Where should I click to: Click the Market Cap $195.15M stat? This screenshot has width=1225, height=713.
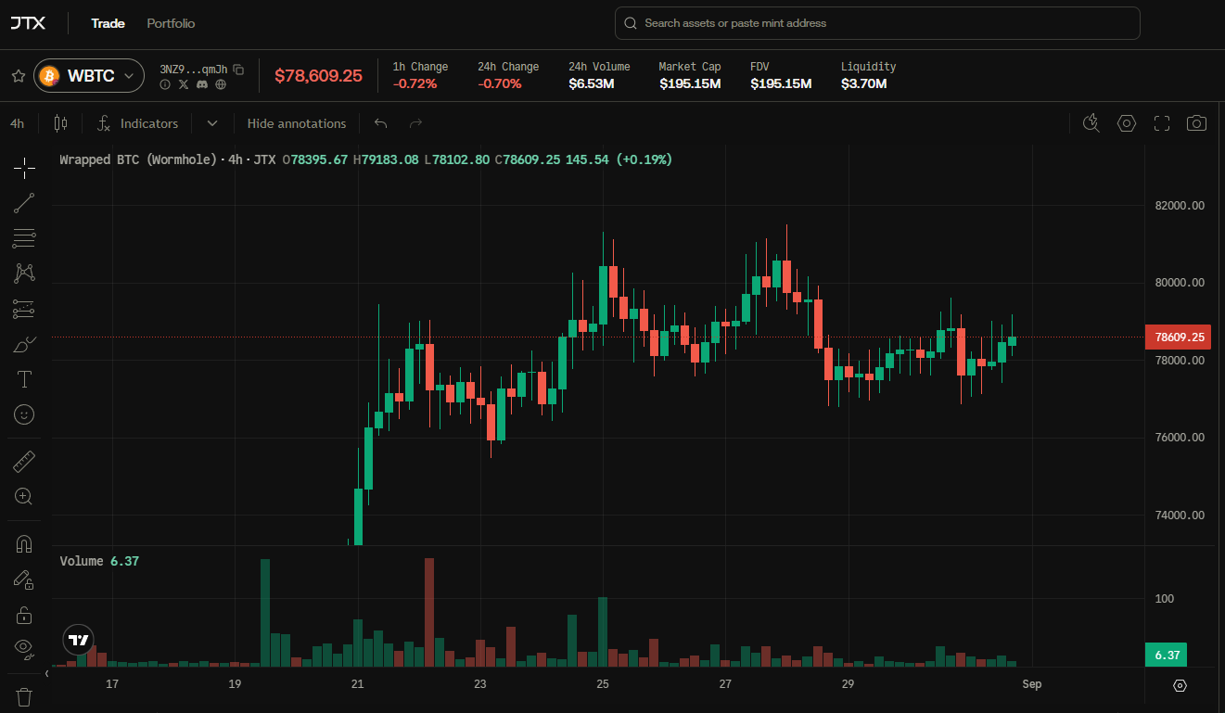tap(690, 75)
